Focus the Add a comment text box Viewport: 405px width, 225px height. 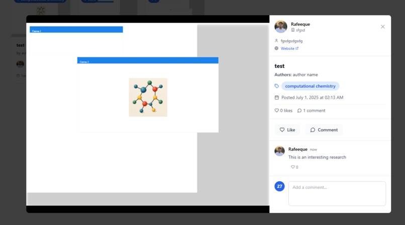point(337,193)
